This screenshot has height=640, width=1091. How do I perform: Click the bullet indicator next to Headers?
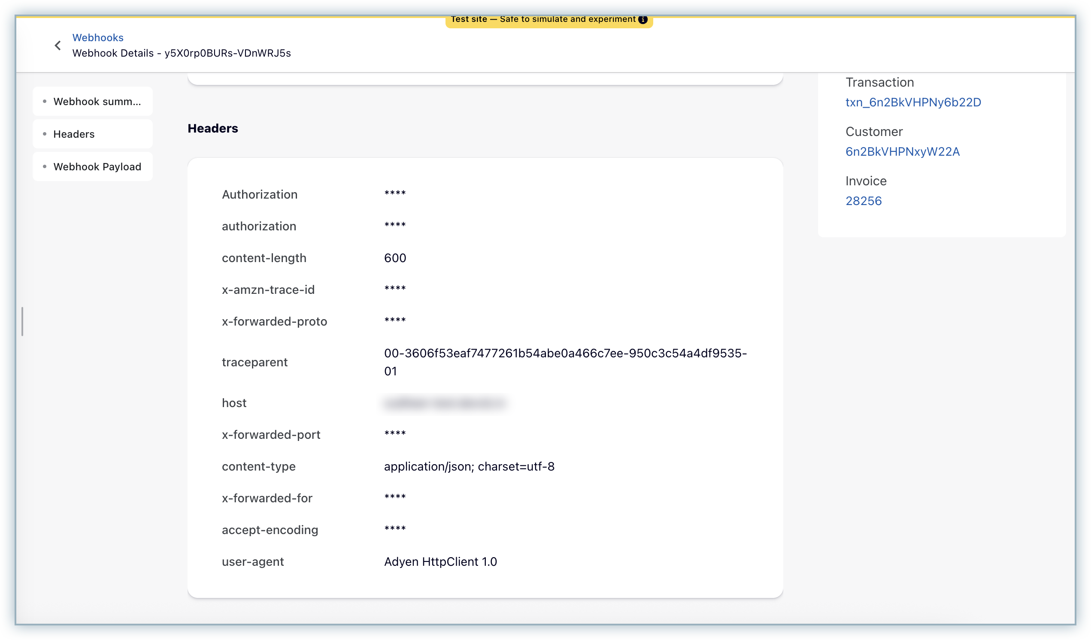(45, 134)
